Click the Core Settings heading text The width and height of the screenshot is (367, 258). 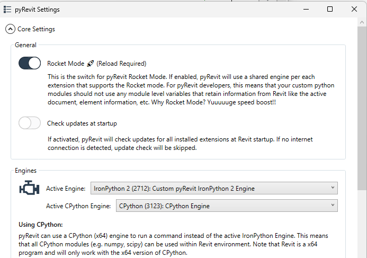[x=36, y=29]
